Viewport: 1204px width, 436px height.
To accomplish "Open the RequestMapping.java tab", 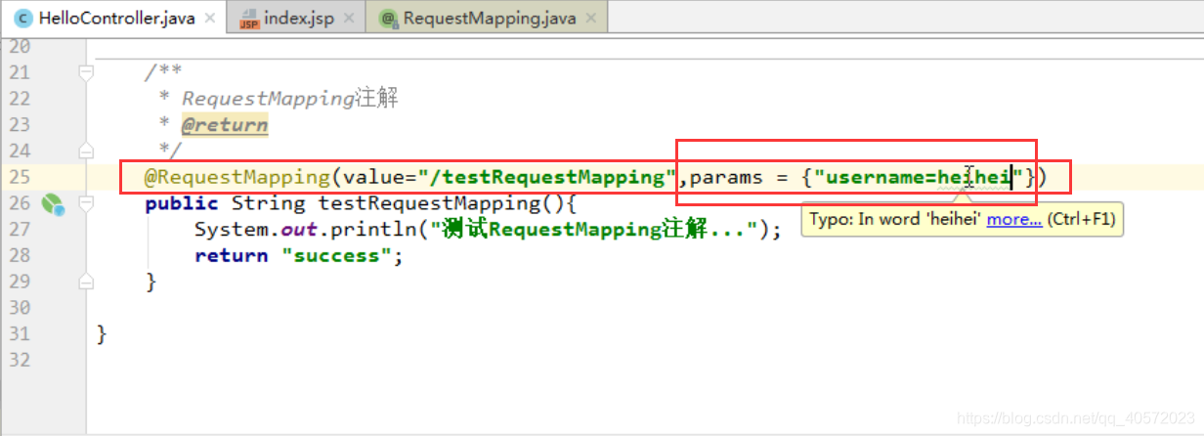I will pos(486,18).
